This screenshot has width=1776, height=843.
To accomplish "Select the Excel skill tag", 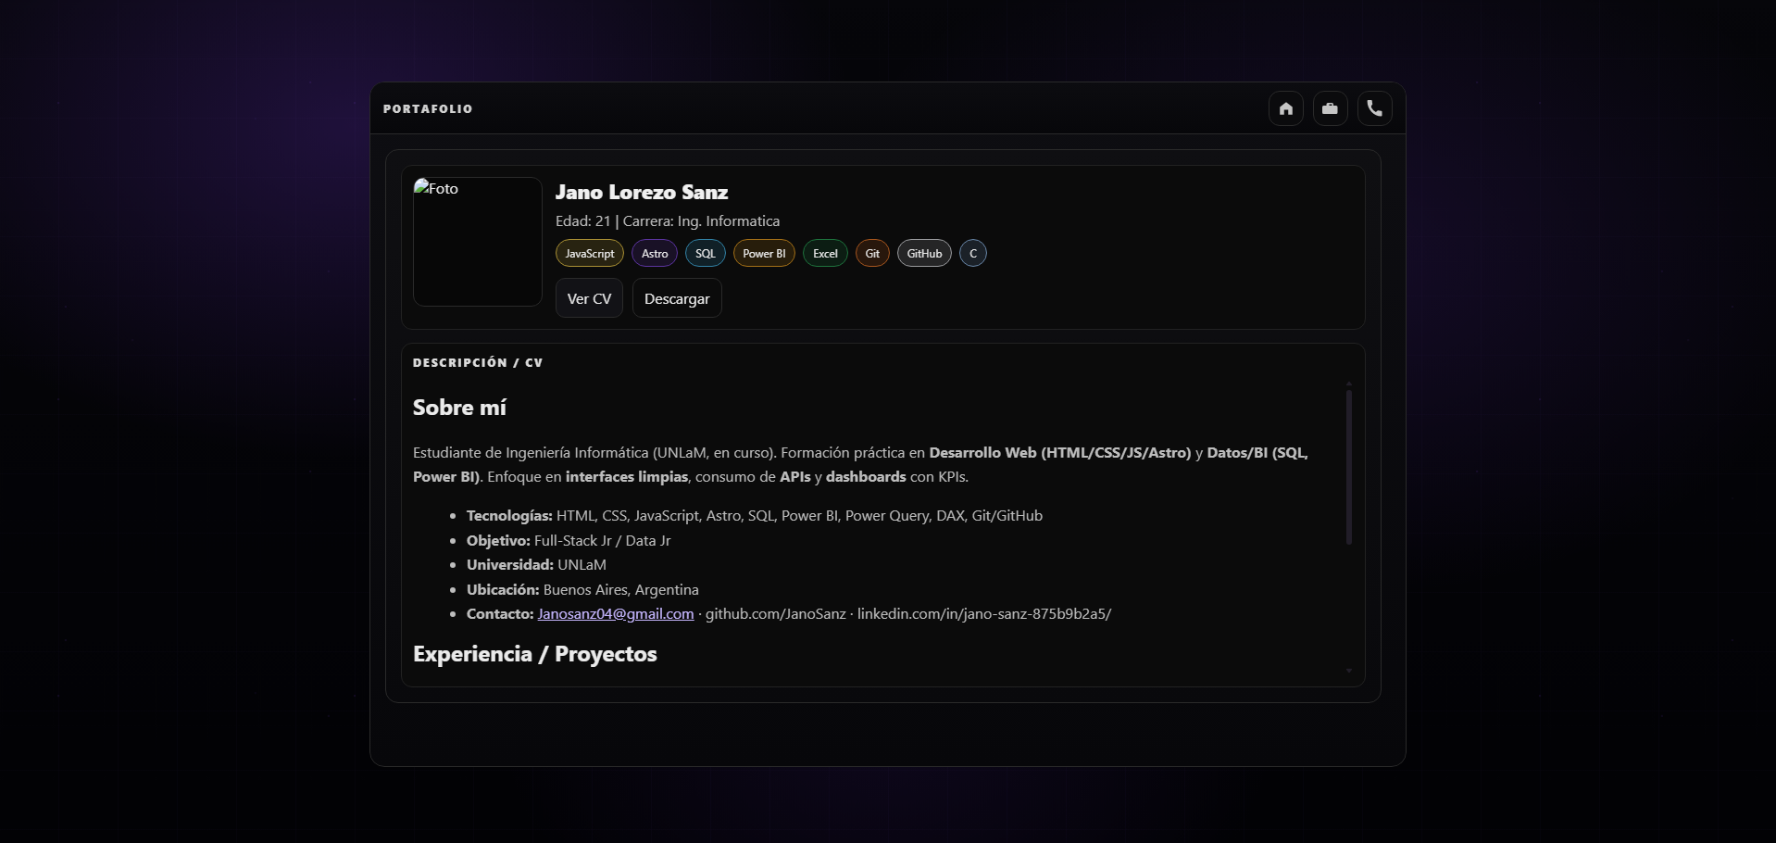I will point(824,254).
